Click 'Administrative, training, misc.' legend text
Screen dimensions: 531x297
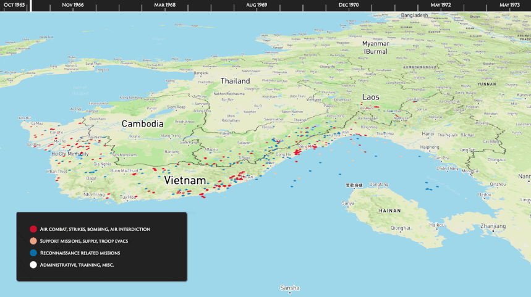[77, 265]
